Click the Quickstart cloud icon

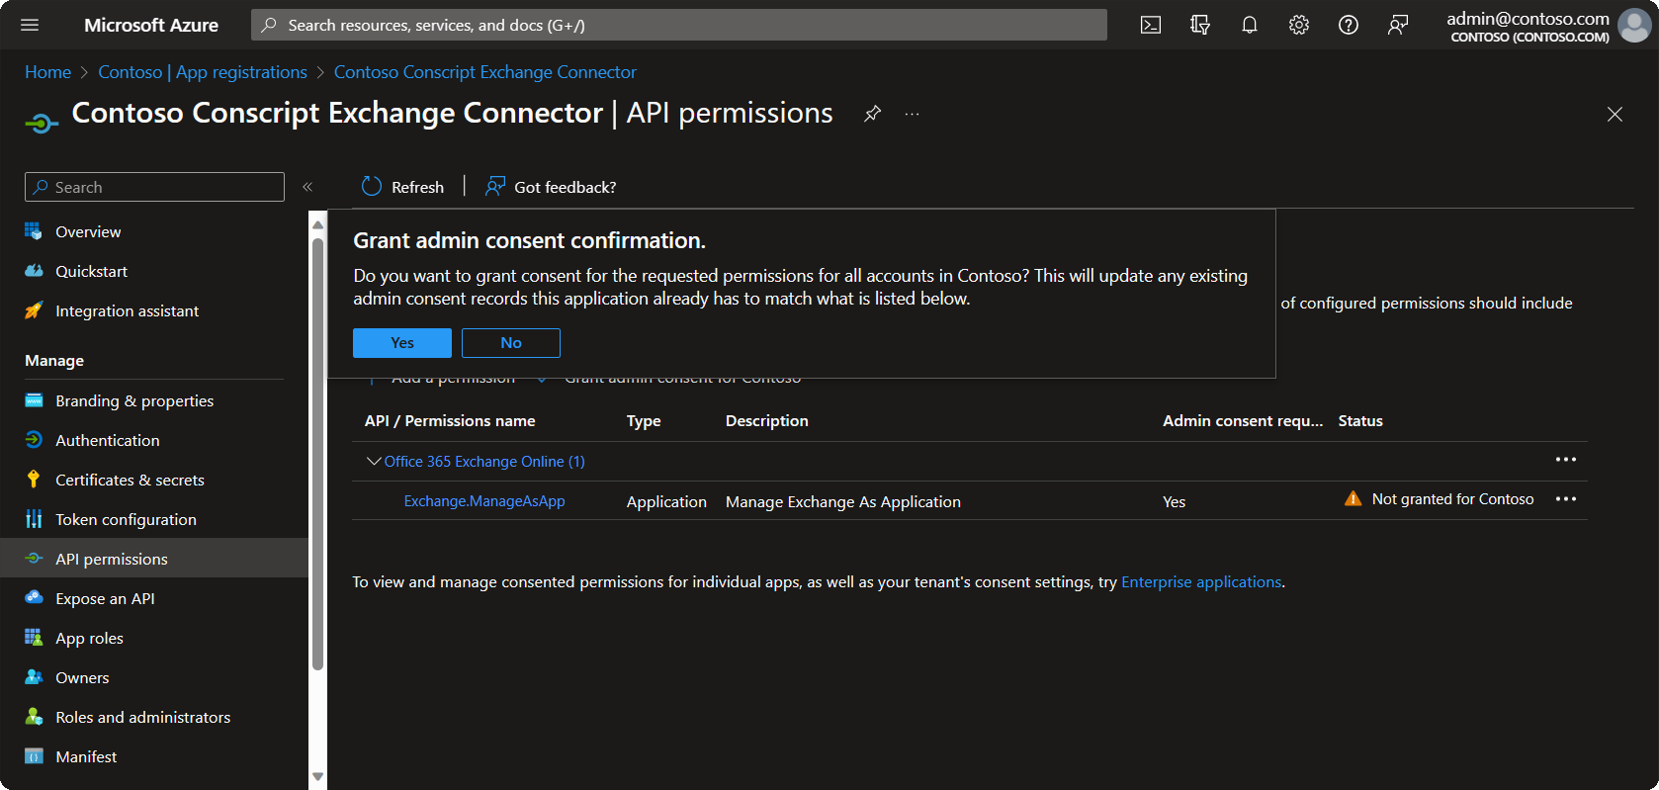34,271
